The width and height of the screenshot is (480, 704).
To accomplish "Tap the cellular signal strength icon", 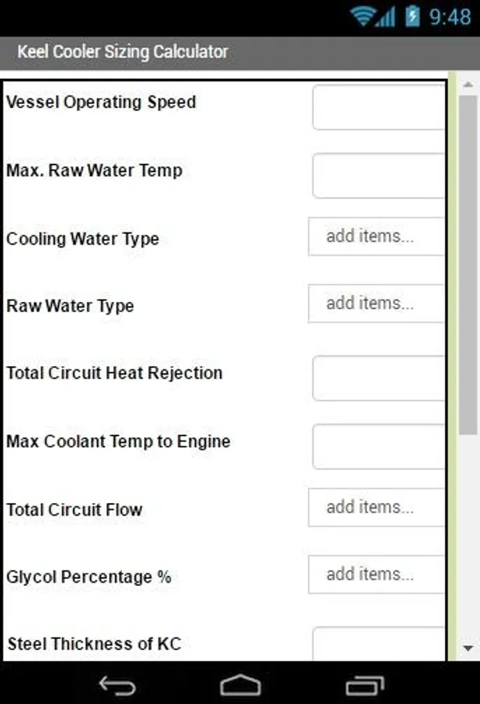I will (386, 17).
